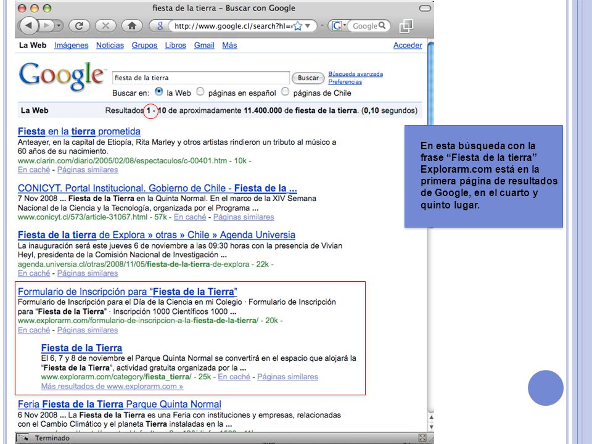Select the 'la Web' radio button
Viewport: 592px width, 444px height.
[x=159, y=92]
